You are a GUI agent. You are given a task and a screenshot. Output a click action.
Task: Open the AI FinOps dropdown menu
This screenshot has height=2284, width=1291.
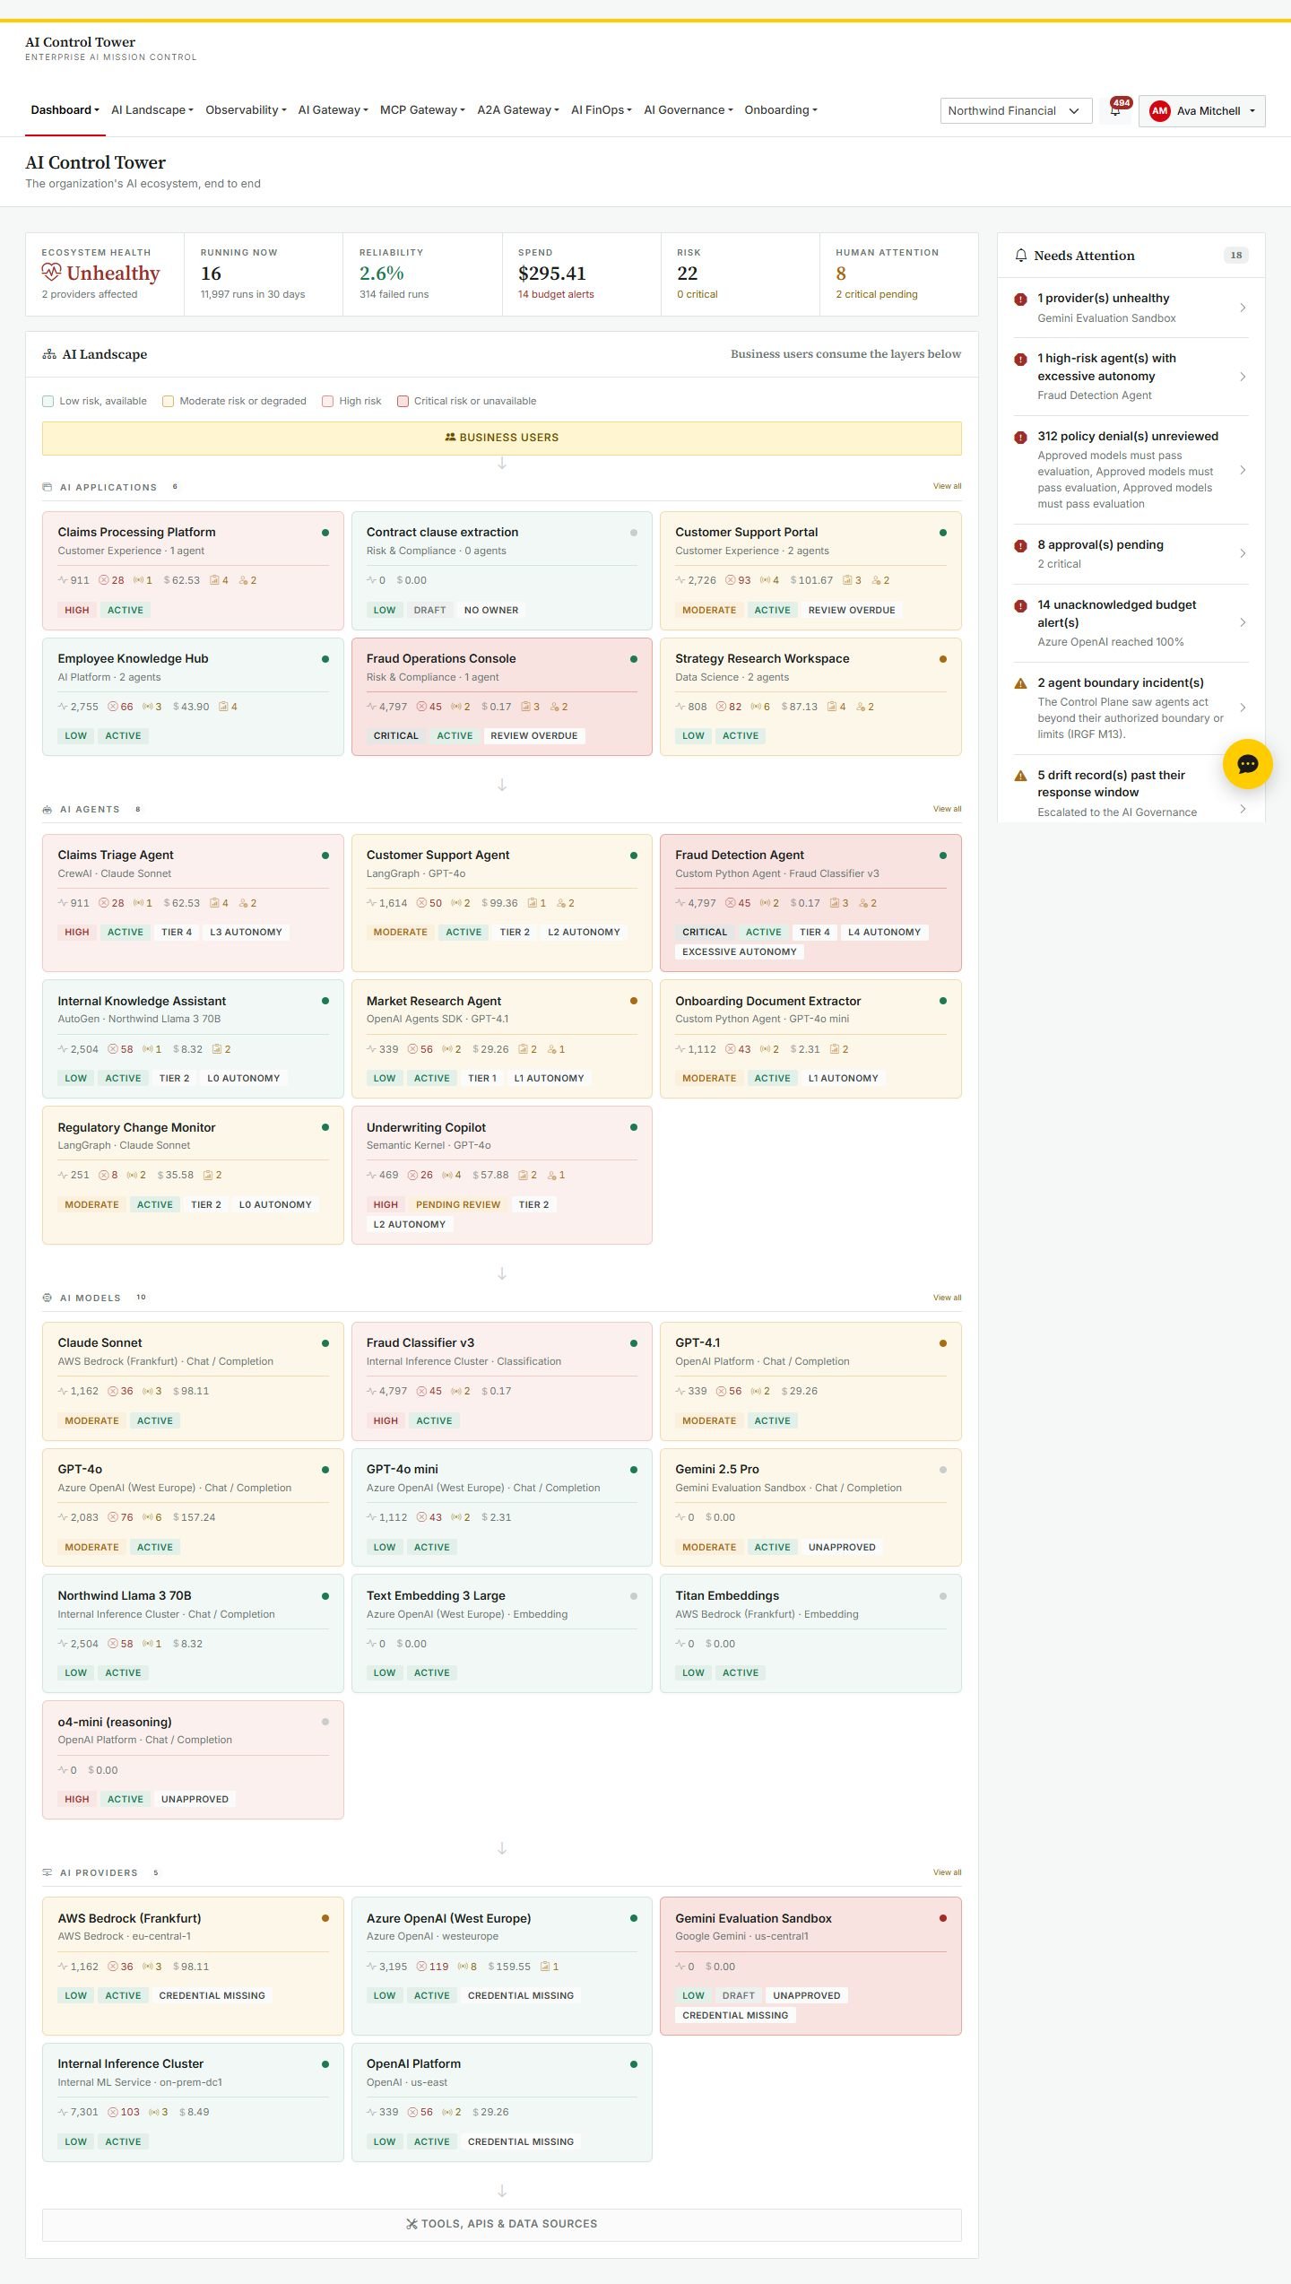pyautogui.click(x=602, y=110)
